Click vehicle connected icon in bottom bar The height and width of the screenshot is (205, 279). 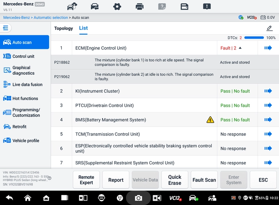tap(194, 198)
